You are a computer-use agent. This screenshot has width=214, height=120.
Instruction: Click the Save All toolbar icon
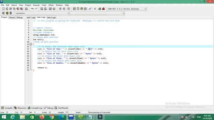[x=14, y=9]
